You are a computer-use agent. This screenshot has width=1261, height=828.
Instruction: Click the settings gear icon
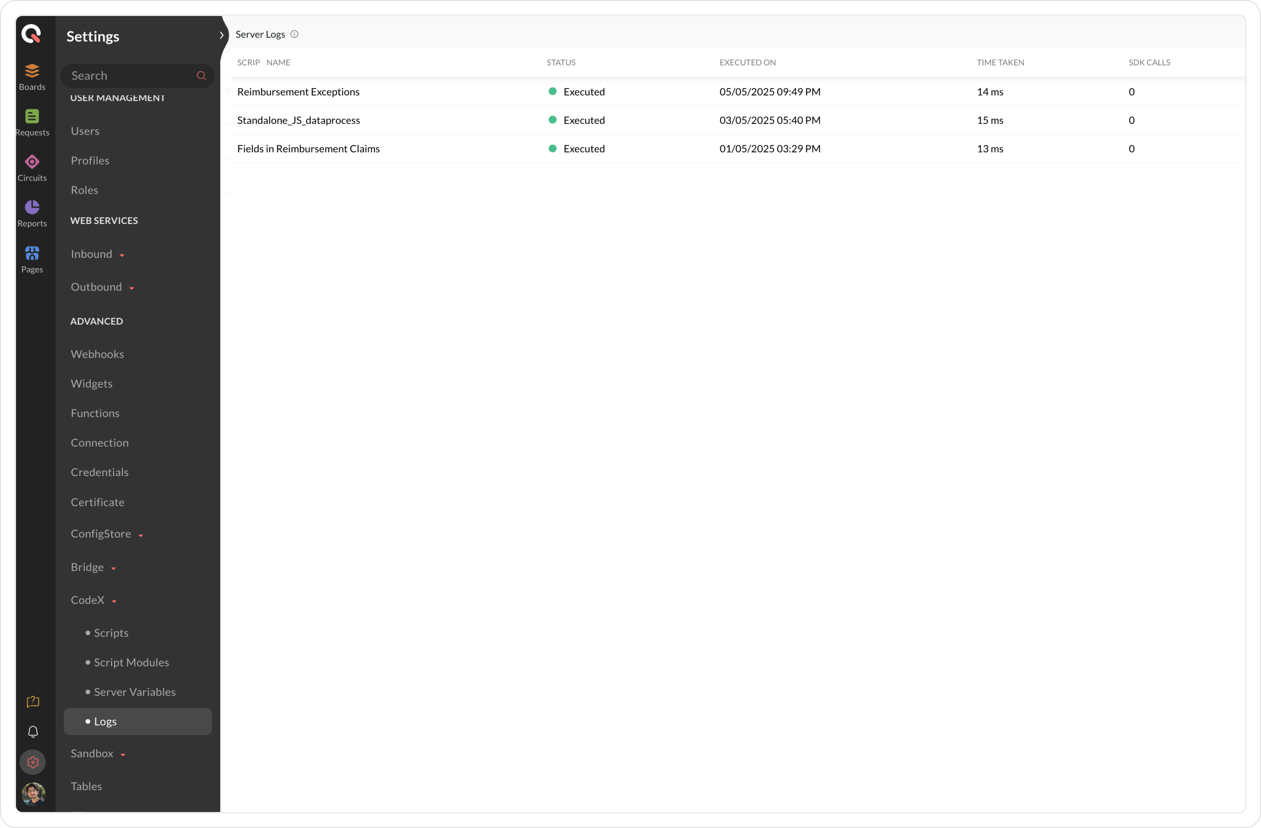click(x=33, y=762)
